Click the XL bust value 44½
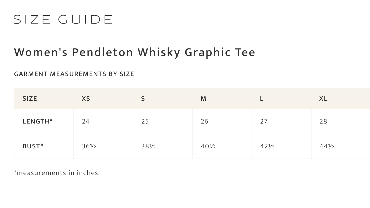This screenshot has height=208, width=370. click(326, 146)
